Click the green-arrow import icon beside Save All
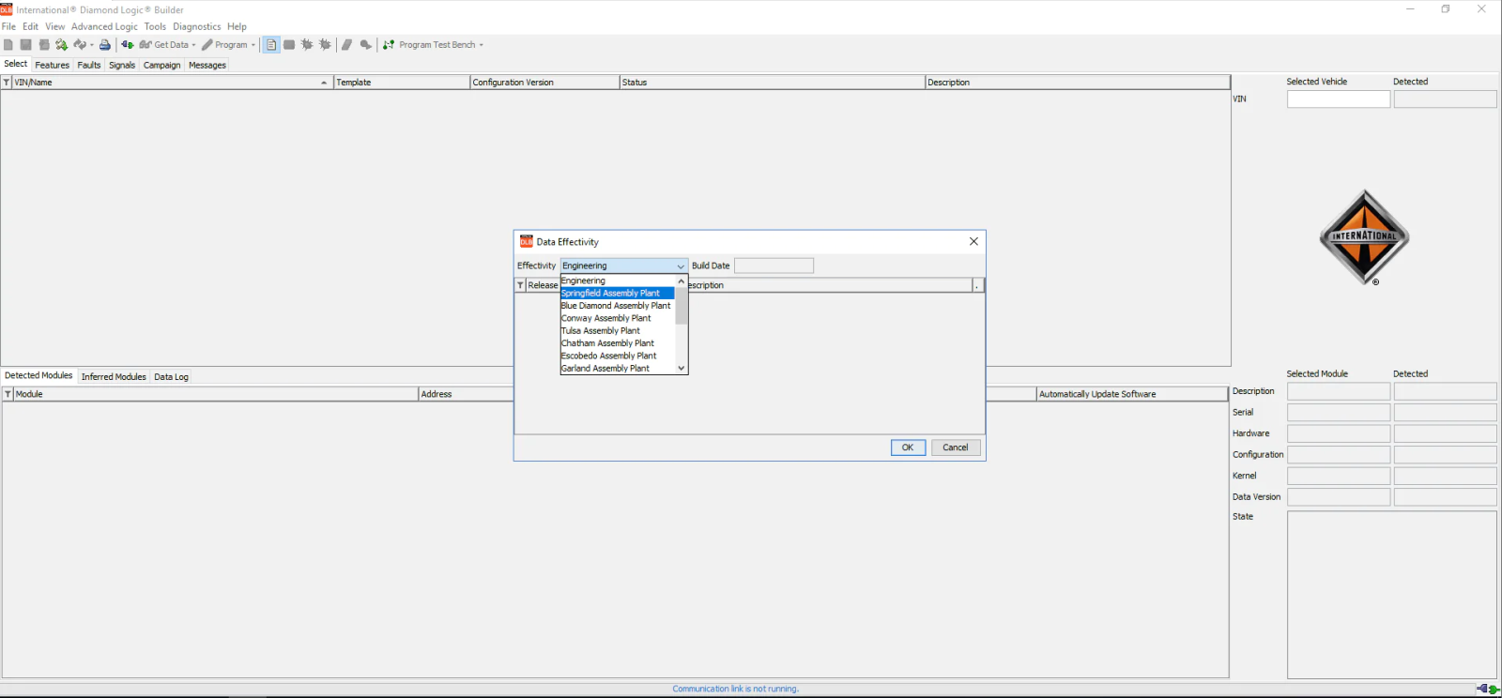Image resolution: width=1502 pixels, height=698 pixels. pyautogui.click(x=62, y=45)
